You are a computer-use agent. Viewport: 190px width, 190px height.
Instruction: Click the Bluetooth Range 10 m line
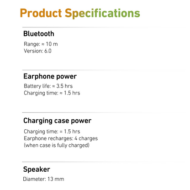[x=41, y=44]
